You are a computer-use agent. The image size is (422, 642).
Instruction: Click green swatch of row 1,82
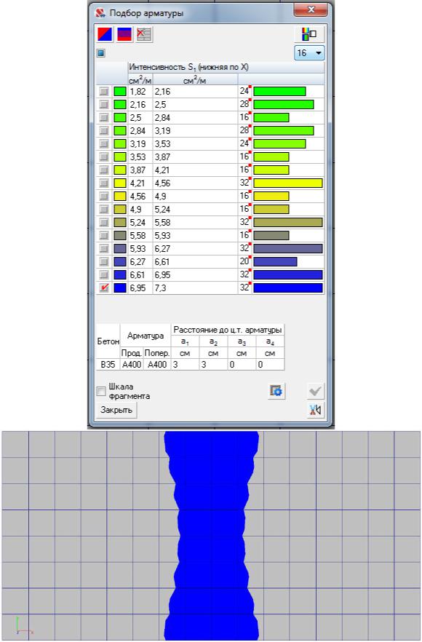click(x=120, y=91)
